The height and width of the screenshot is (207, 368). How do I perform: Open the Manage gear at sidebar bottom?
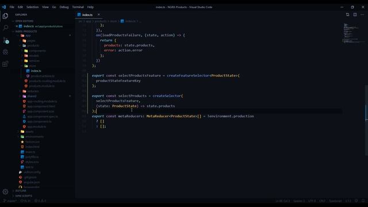pos(5,191)
